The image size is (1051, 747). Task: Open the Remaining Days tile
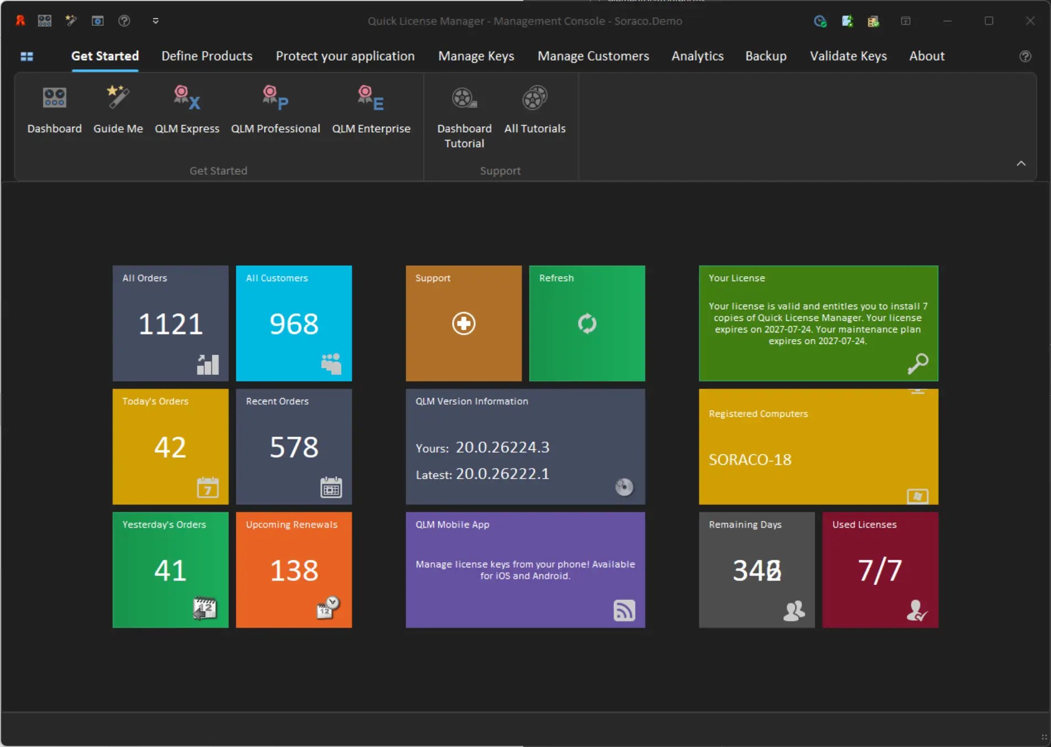point(757,570)
